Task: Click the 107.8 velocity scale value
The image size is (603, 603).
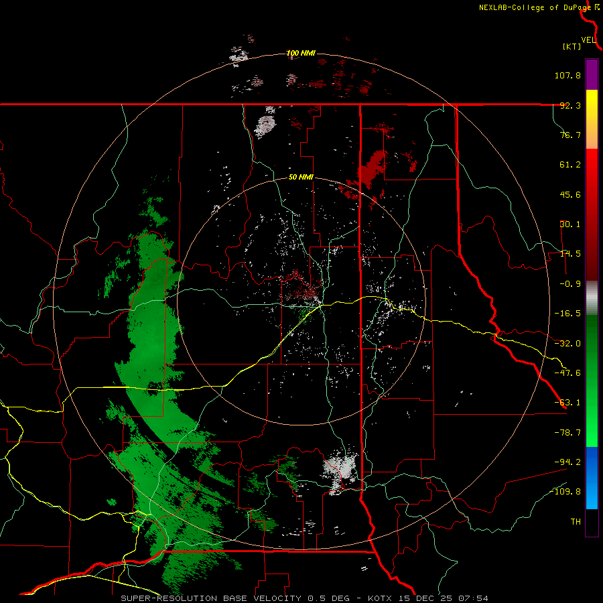Action: (567, 75)
